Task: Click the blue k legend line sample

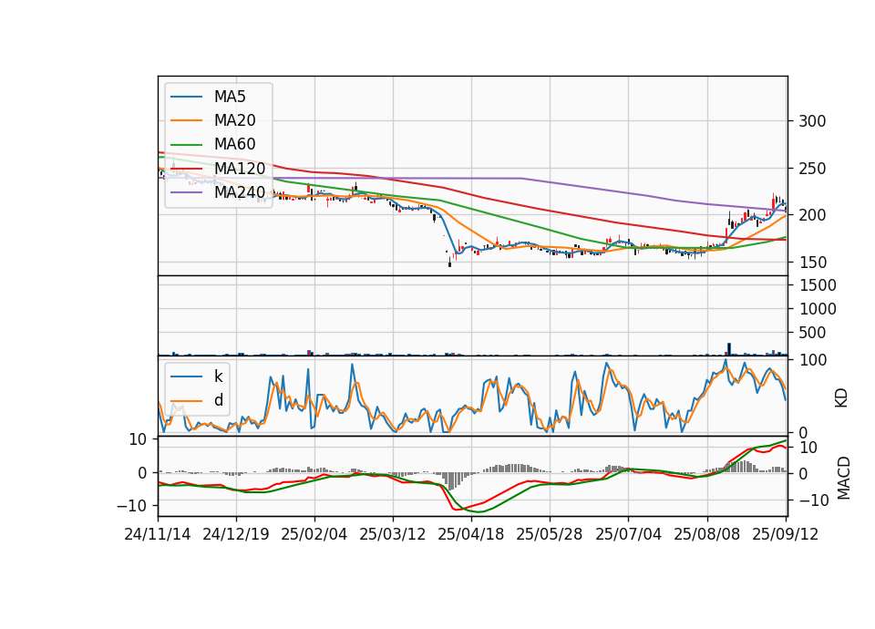Action: tap(186, 376)
